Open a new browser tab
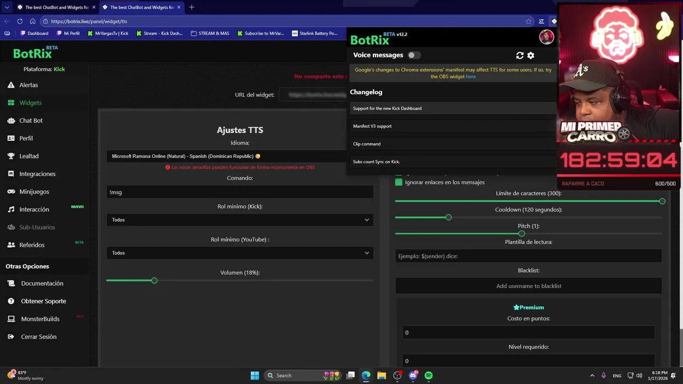The height and width of the screenshot is (384, 683). pyautogui.click(x=192, y=7)
